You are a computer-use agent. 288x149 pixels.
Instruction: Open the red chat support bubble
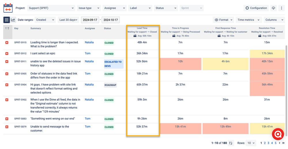[x=278, y=134]
